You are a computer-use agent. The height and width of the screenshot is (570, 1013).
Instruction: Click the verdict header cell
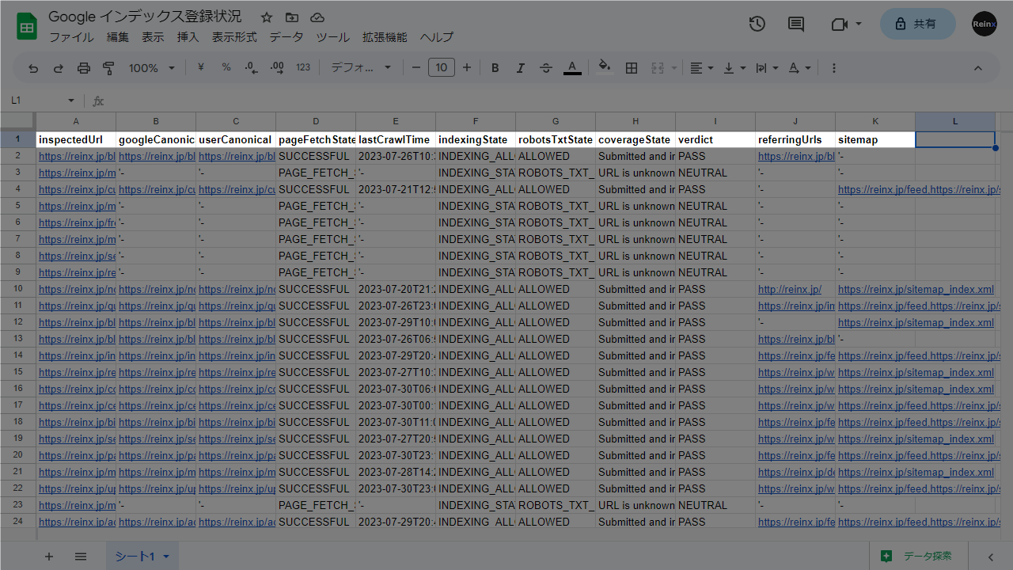715,139
